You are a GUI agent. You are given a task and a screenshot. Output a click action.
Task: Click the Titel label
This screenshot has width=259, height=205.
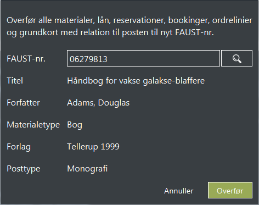pyautogui.click(x=15, y=81)
